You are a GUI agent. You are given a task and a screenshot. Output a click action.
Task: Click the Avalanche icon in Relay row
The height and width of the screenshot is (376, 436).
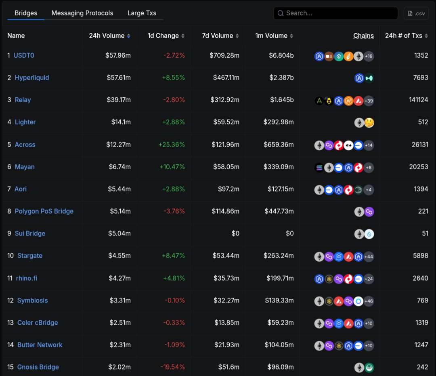click(x=358, y=101)
